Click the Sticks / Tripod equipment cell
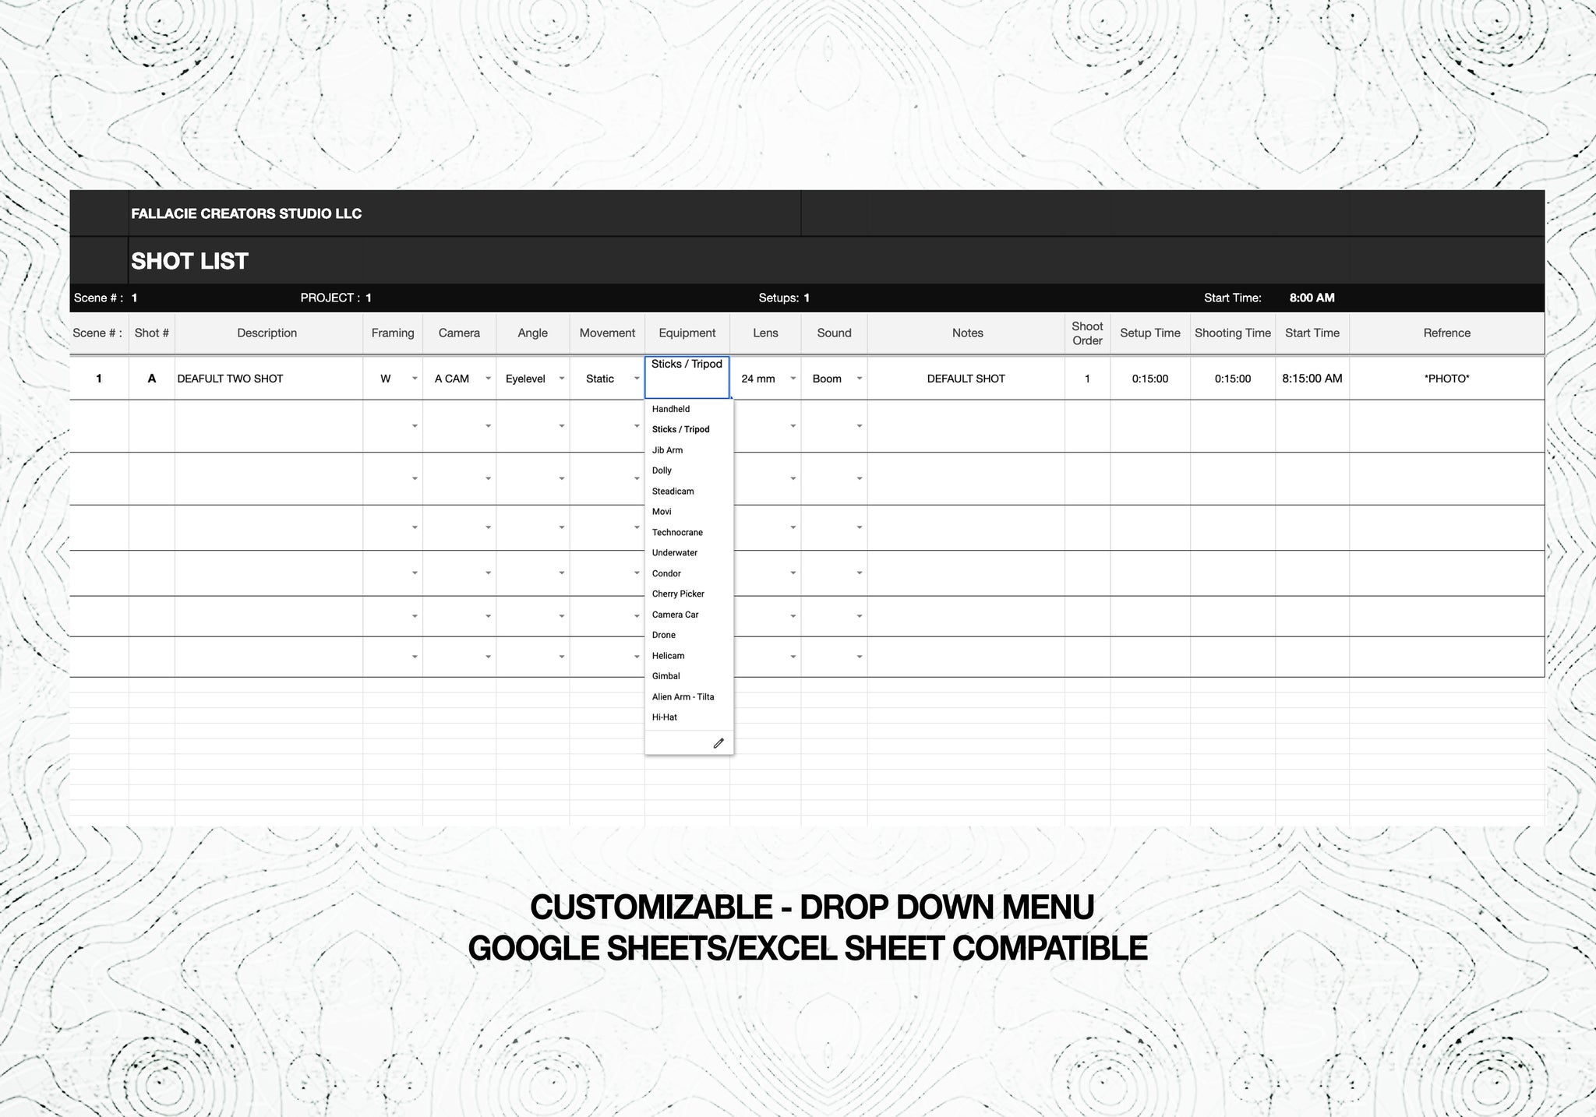 click(687, 378)
